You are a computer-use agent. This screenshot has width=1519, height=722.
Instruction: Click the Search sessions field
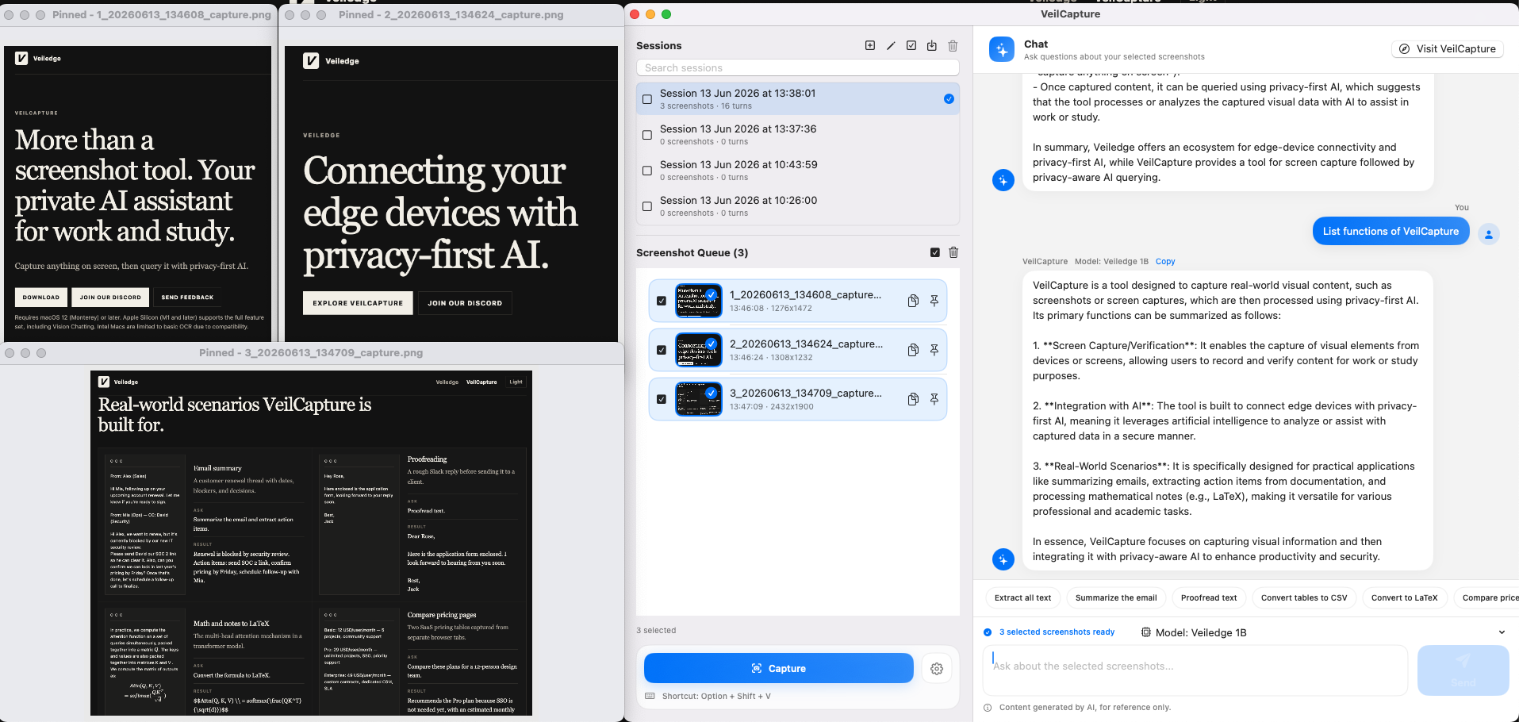(797, 68)
